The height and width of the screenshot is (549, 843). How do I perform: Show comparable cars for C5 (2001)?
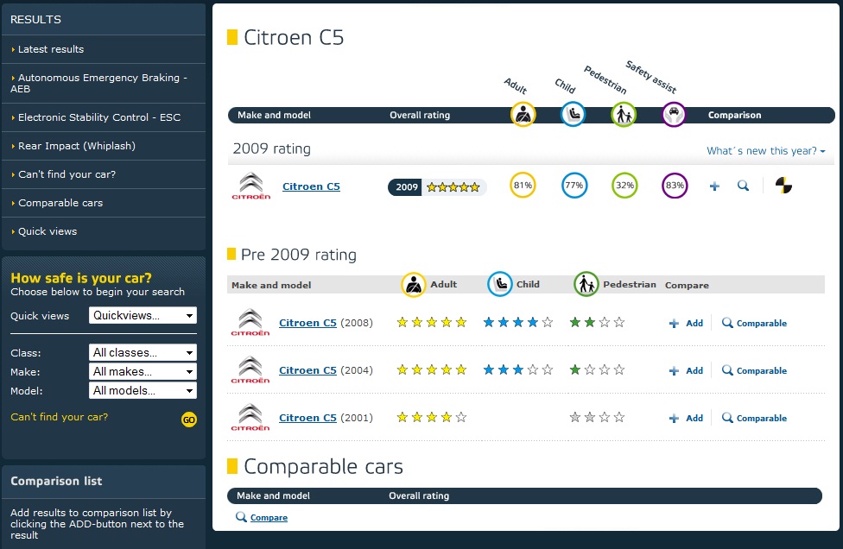(754, 418)
